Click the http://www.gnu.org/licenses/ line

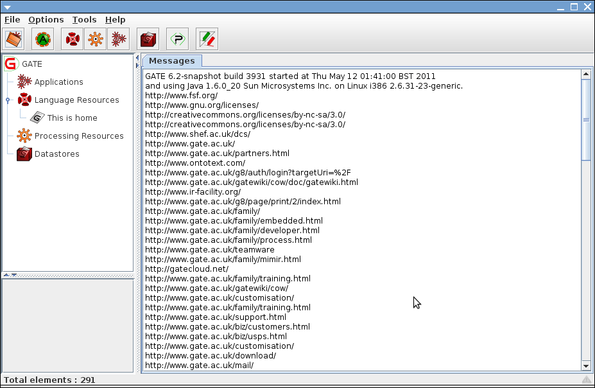pos(202,105)
